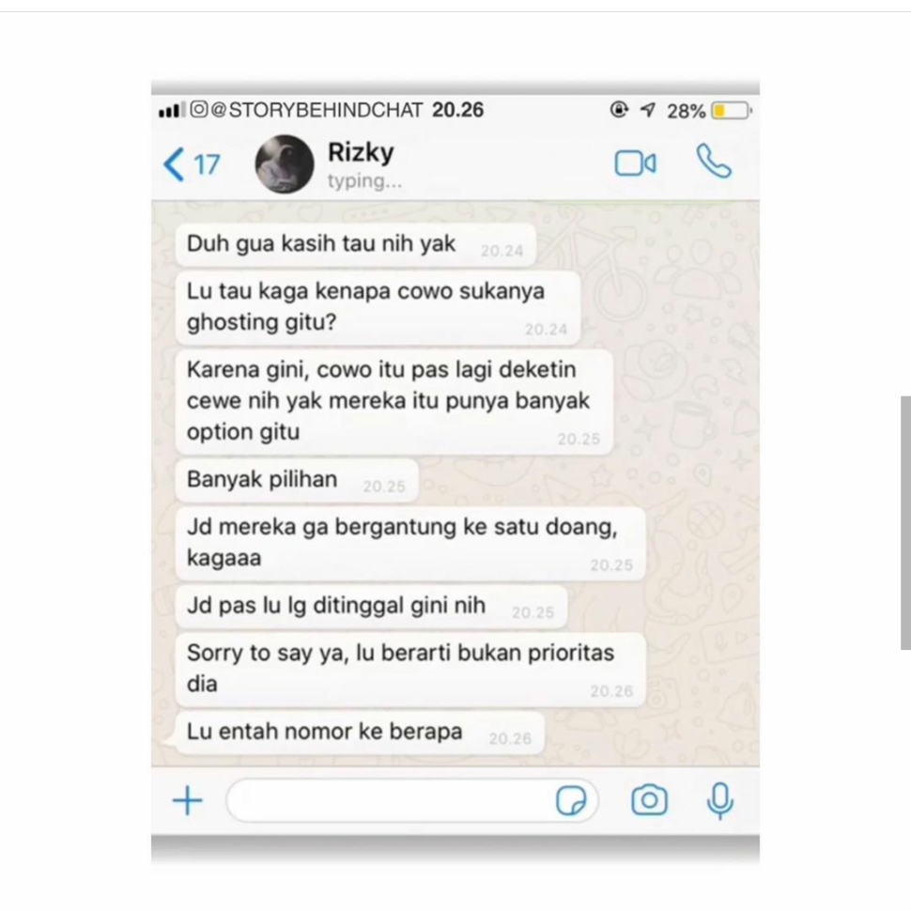
Task: Open Rizky's profile picture
Action: pyautogui.click(x=285, y=164)
